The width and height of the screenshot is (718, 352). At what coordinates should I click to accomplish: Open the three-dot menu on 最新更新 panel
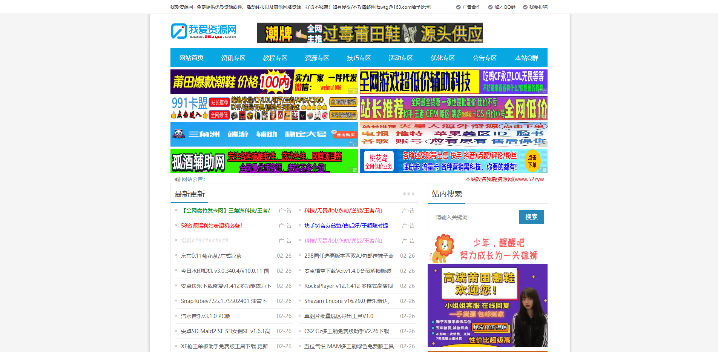408,194
